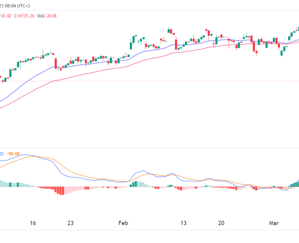299x243 pixels.
Task: Click the 23 date label on time axis
Action: 70,223
